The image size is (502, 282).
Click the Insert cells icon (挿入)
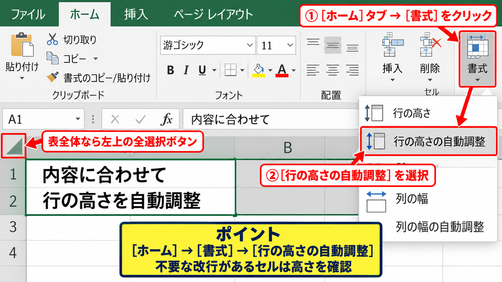[x=392, y=45]
